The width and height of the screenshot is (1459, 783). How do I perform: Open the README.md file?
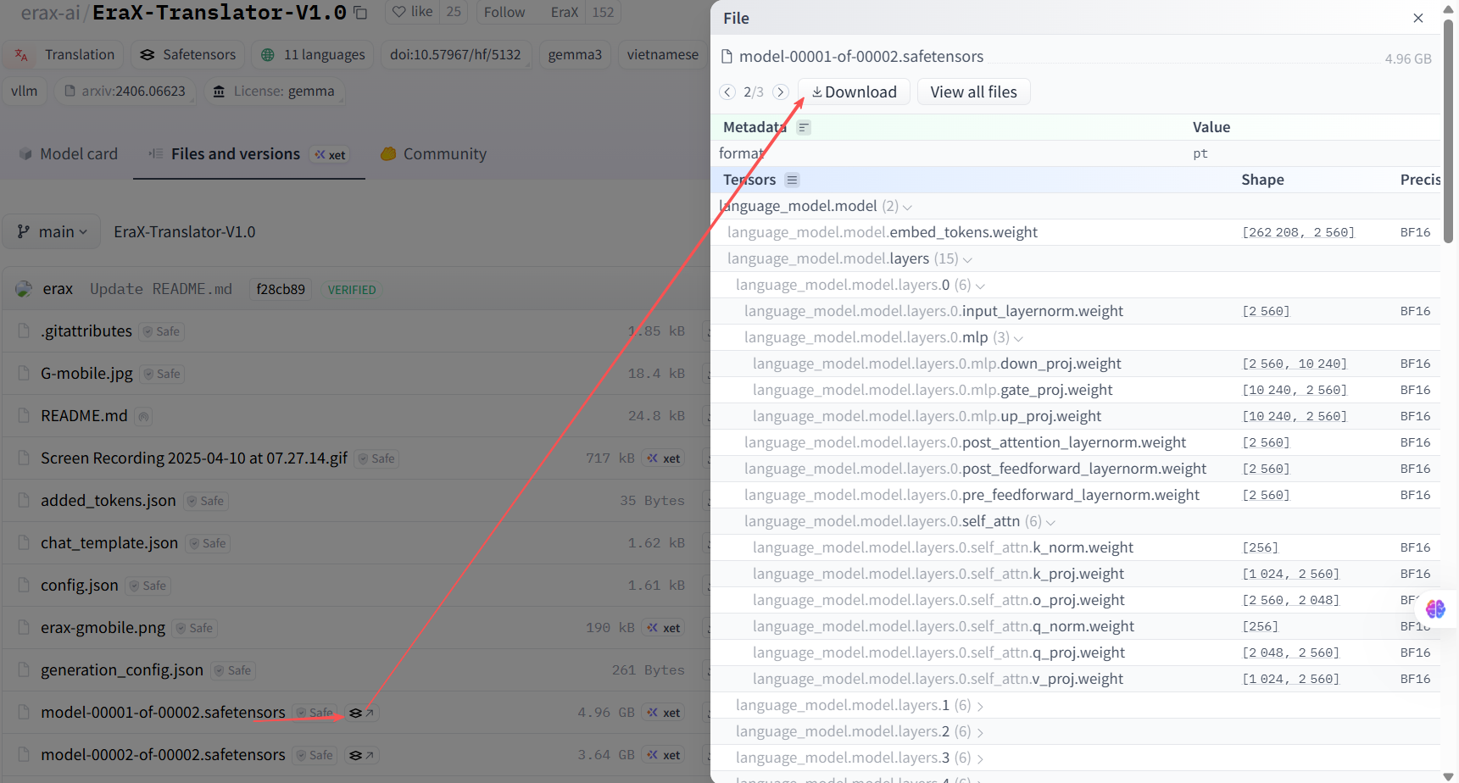tap(84, 416)
